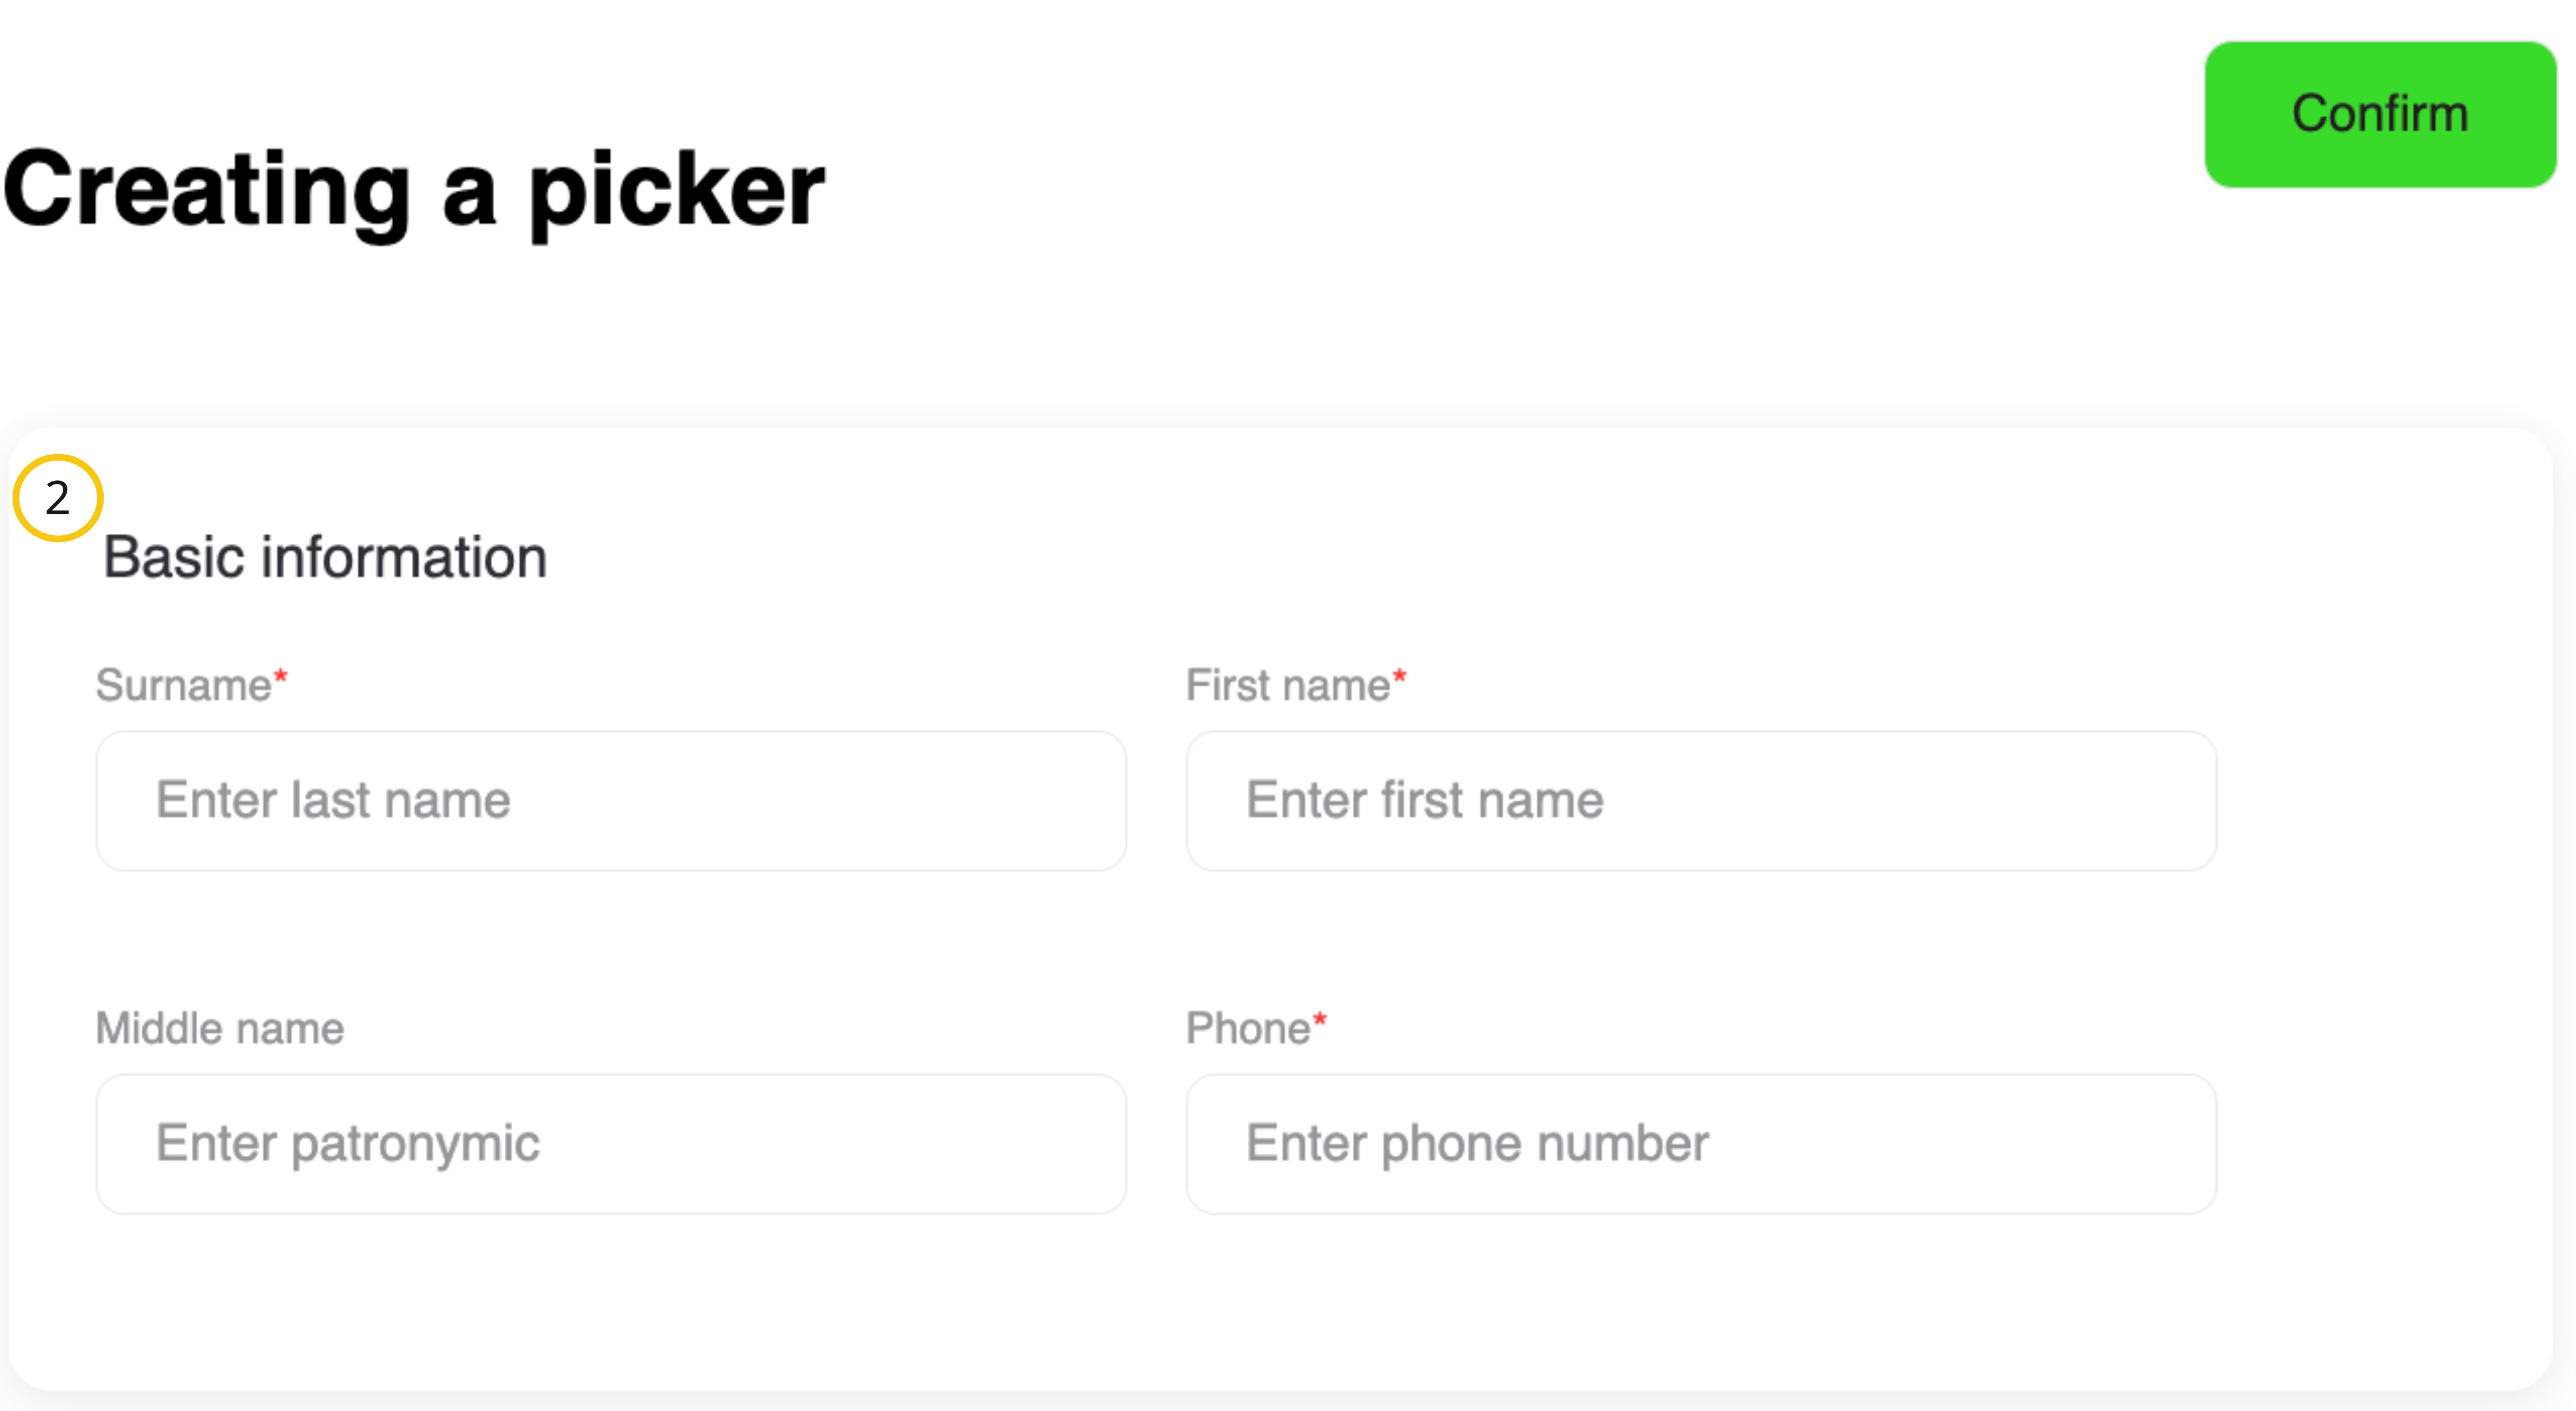The width and height of the screenshot is (2576, 1411).
Task: Click the circled number 2 marker
Action: (x=58, y=498)
